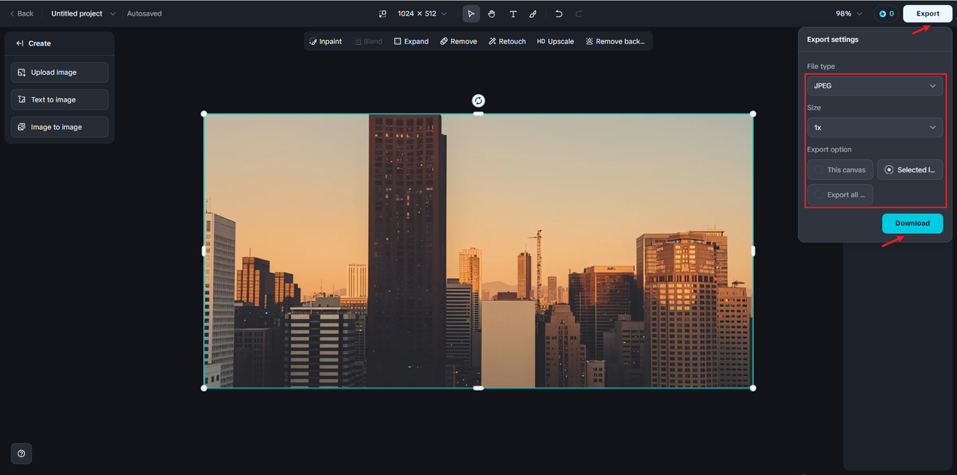Open the 1x Size dropdown
This screenshot has width=957, height=475.
(x=875, y=128)
